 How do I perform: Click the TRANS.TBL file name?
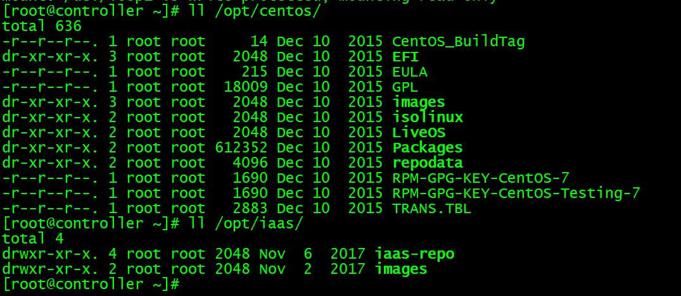431,209
